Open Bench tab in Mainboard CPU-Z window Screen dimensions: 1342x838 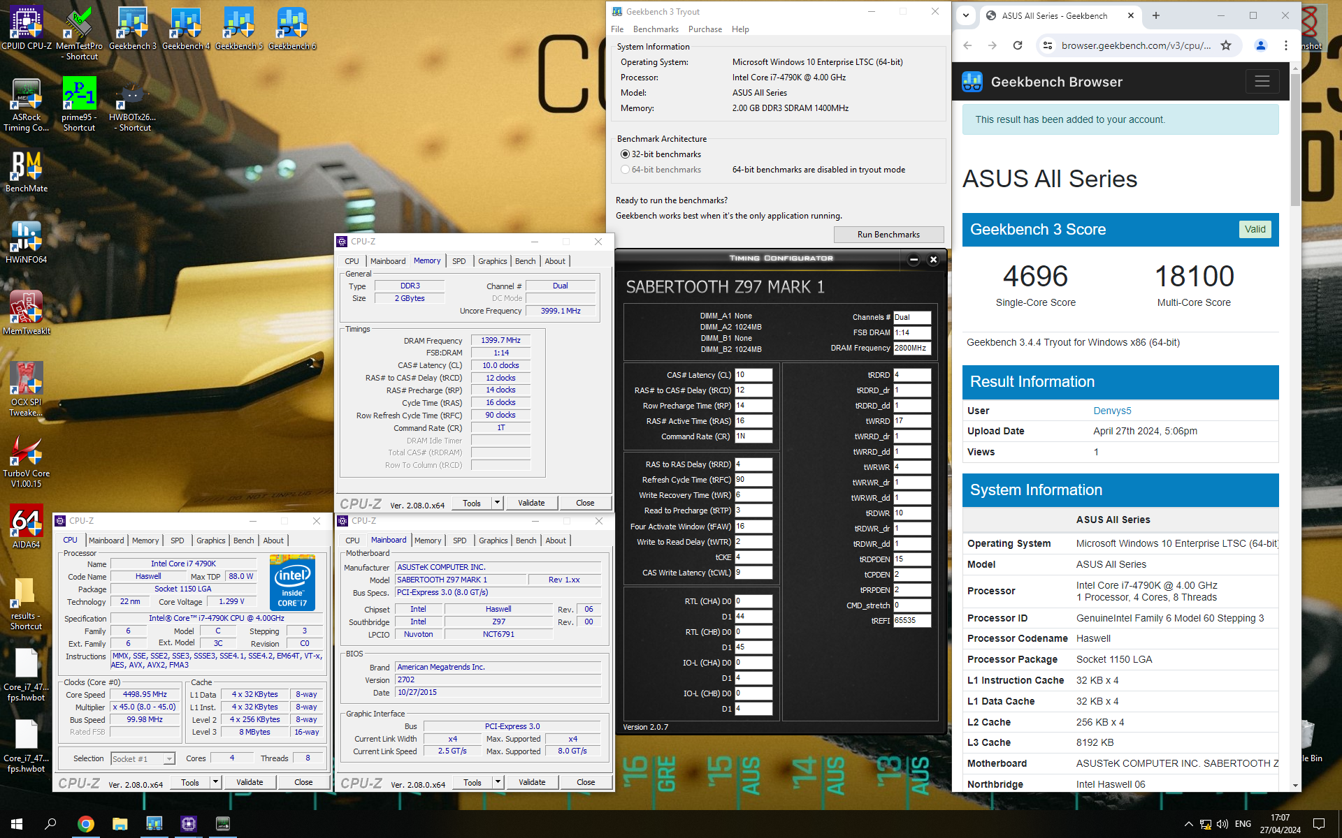click(x=526, y=541)
